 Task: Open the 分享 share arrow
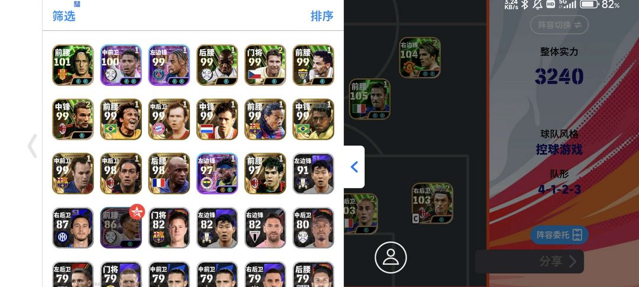558,262
